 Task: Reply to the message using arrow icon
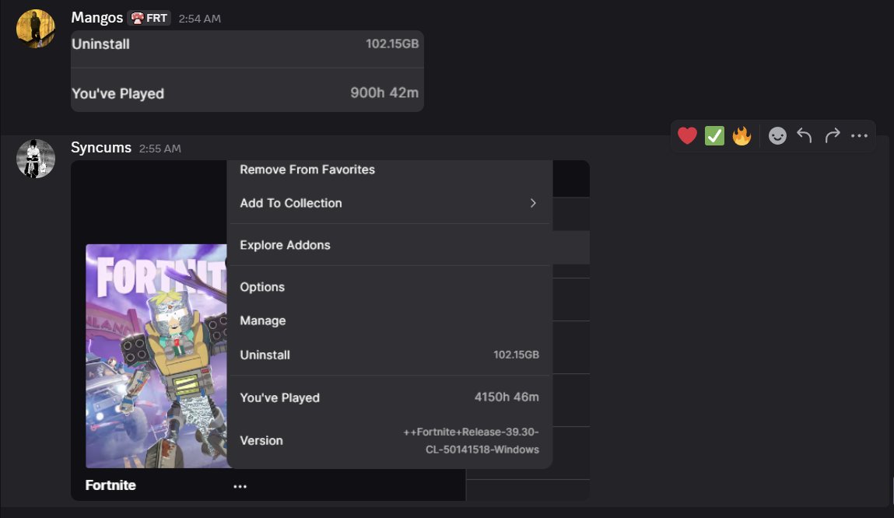805,135
